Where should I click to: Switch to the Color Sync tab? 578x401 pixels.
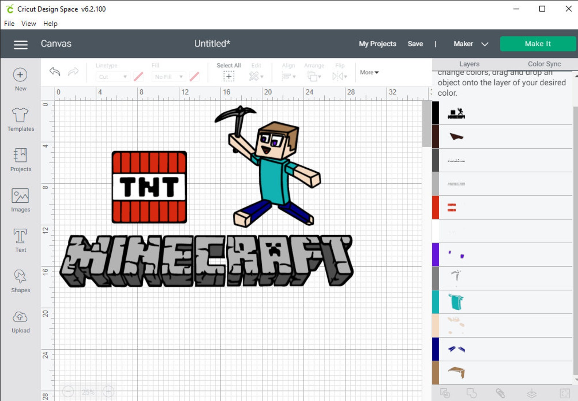coord(544,64)
